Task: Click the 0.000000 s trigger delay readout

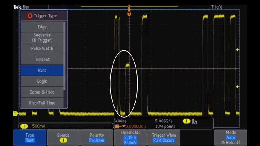Action: coord(136,127)
